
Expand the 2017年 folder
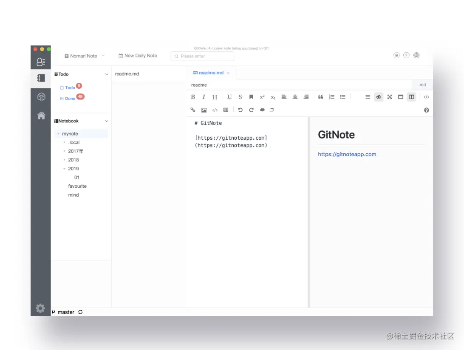click(x=64, y=151)
